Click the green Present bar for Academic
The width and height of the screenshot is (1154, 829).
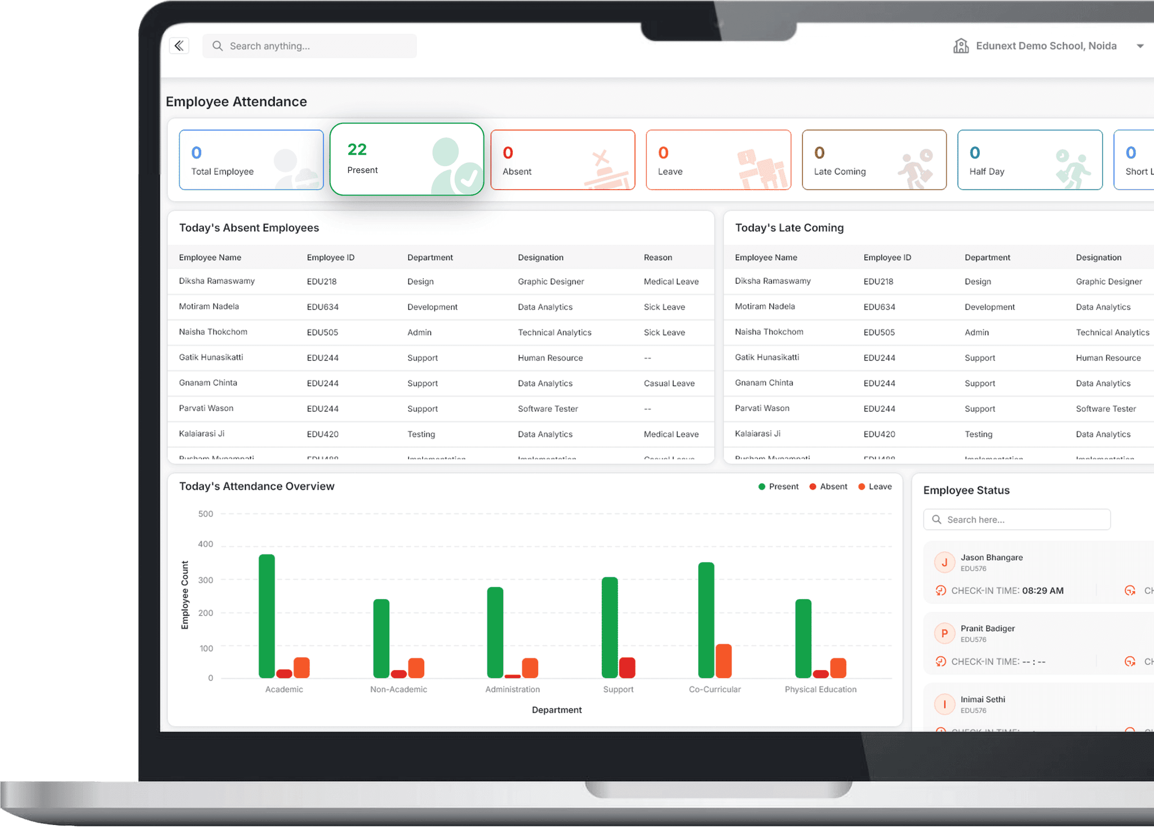[x=267, y=616]
